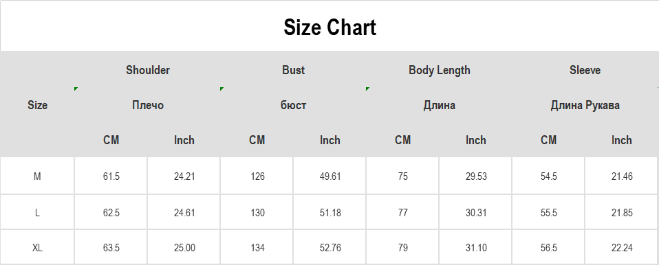Click the Sleeve header
The width and height of the screenshot is (659, 265).
tap(585, 70)
